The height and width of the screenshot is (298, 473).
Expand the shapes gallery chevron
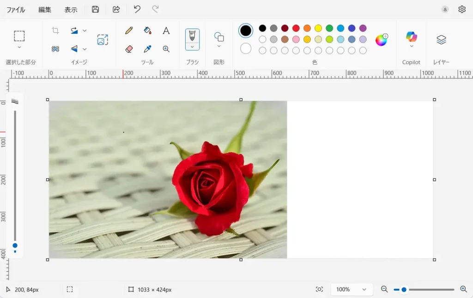pos(219,47)
